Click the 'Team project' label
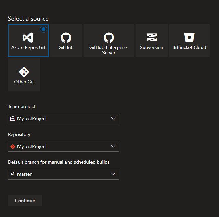Screen dimensions: 219x217 click(x=22, y=107)
